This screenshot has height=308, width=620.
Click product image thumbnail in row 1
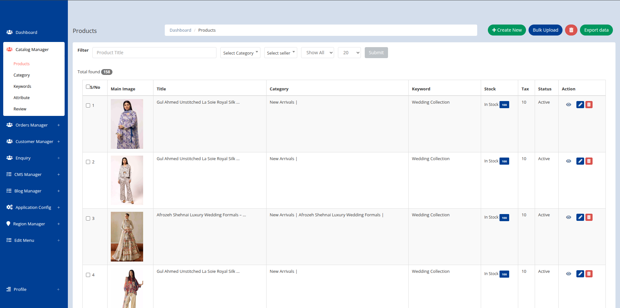click(x=127, y=124)
